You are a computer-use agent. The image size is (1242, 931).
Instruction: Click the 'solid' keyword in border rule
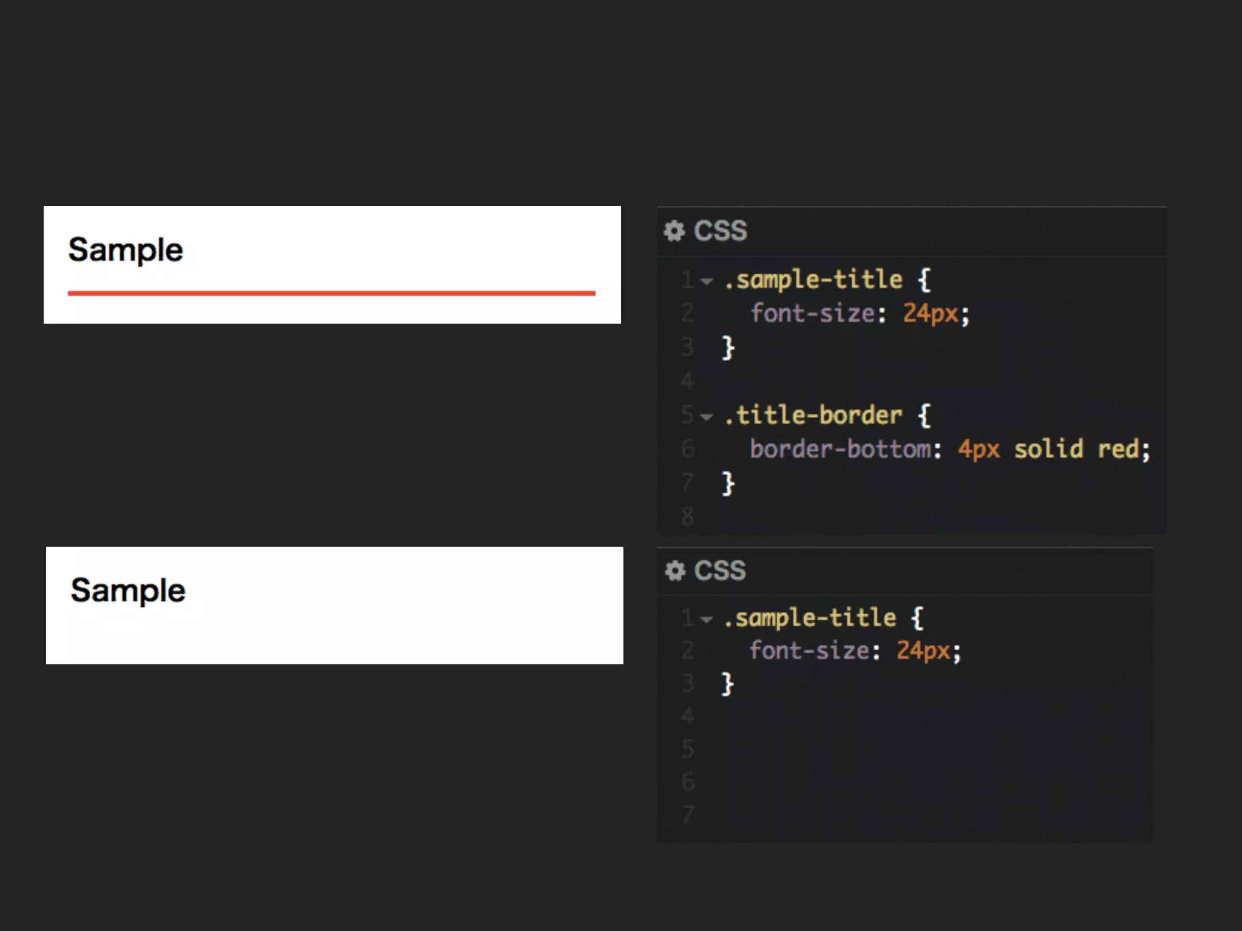pyautogui.click(x=1049, y=450)
